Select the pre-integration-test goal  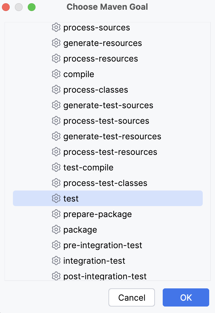click(x=103, y=245)
